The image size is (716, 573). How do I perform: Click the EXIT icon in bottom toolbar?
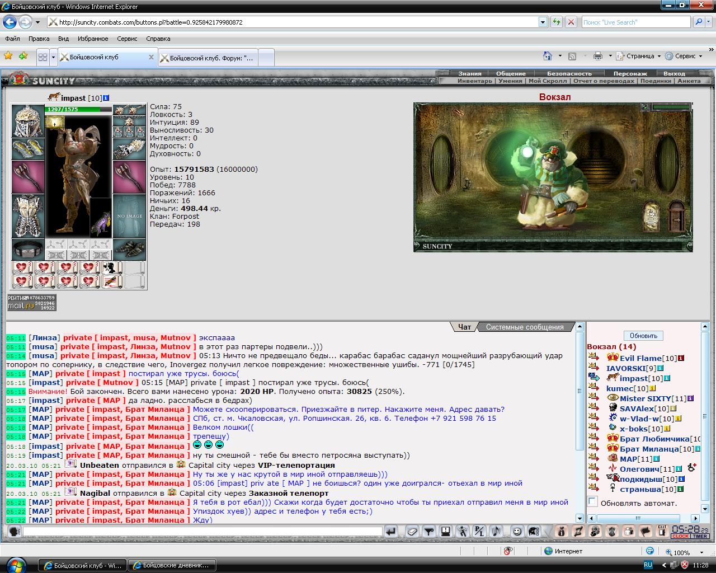[662, 530]
